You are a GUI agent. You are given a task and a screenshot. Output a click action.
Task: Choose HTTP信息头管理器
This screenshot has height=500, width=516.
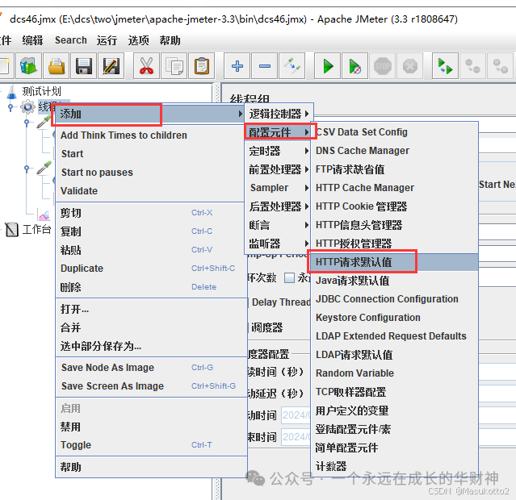(394, 225)
